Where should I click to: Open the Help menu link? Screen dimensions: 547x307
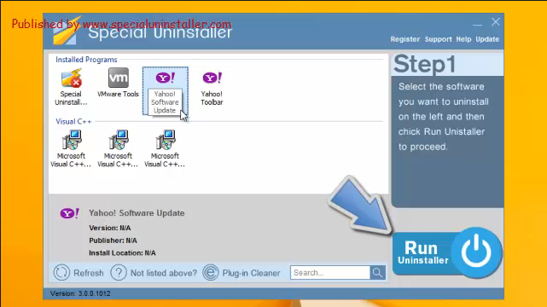click(x=463, y=39)
